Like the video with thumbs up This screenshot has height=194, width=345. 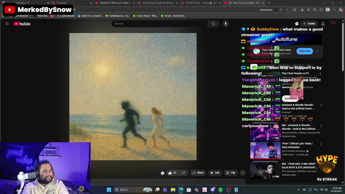tap(172, 173)
